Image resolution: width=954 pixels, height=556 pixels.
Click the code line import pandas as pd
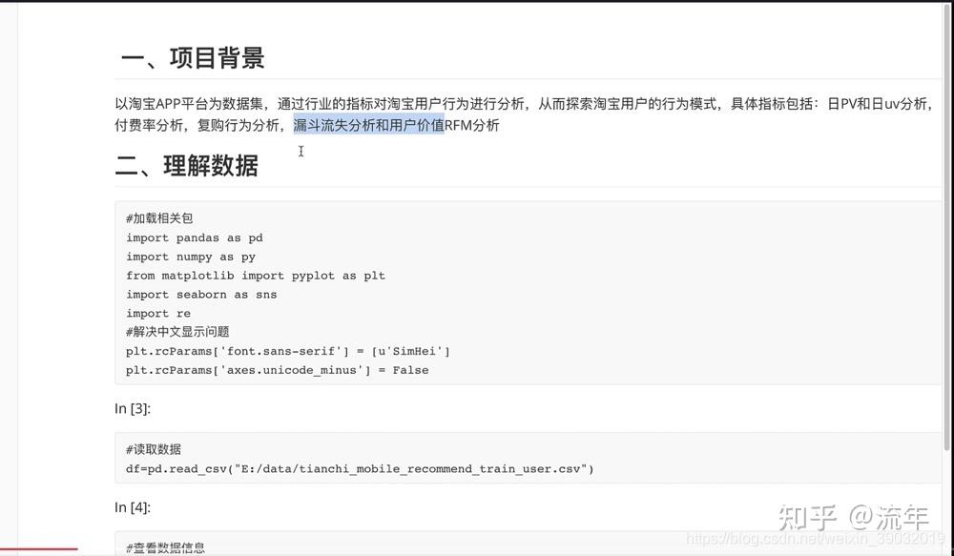click(194, 237)
